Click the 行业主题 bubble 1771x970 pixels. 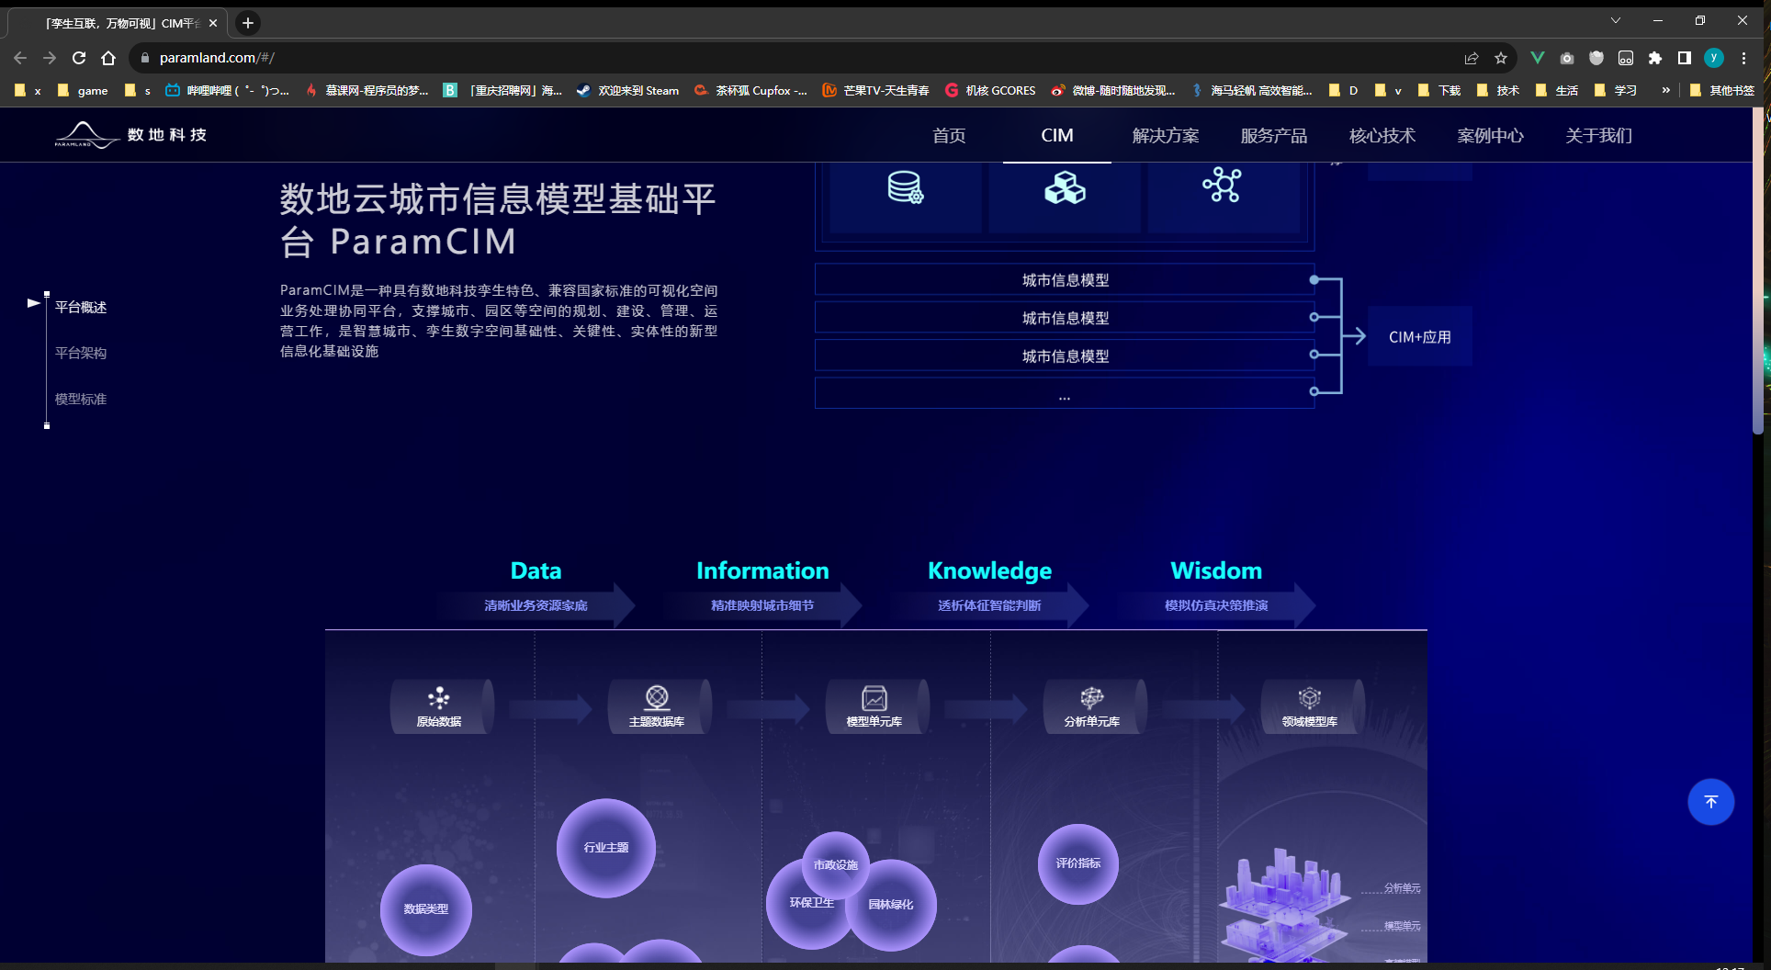[606, 848]
